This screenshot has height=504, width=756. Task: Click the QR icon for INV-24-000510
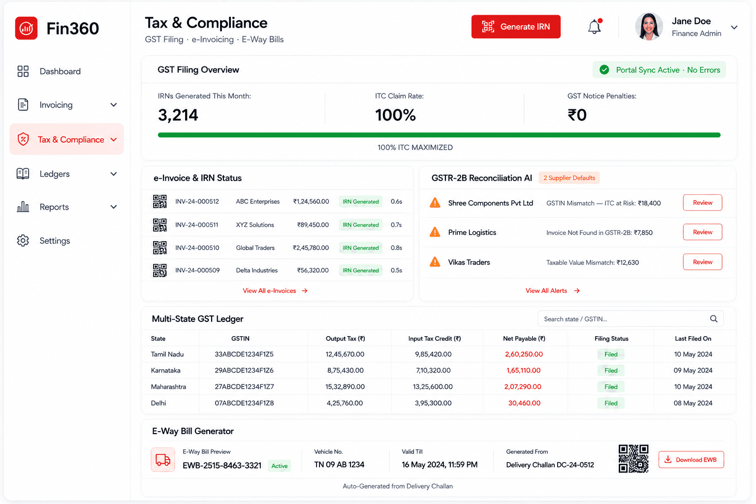click(x=159, y=248)
